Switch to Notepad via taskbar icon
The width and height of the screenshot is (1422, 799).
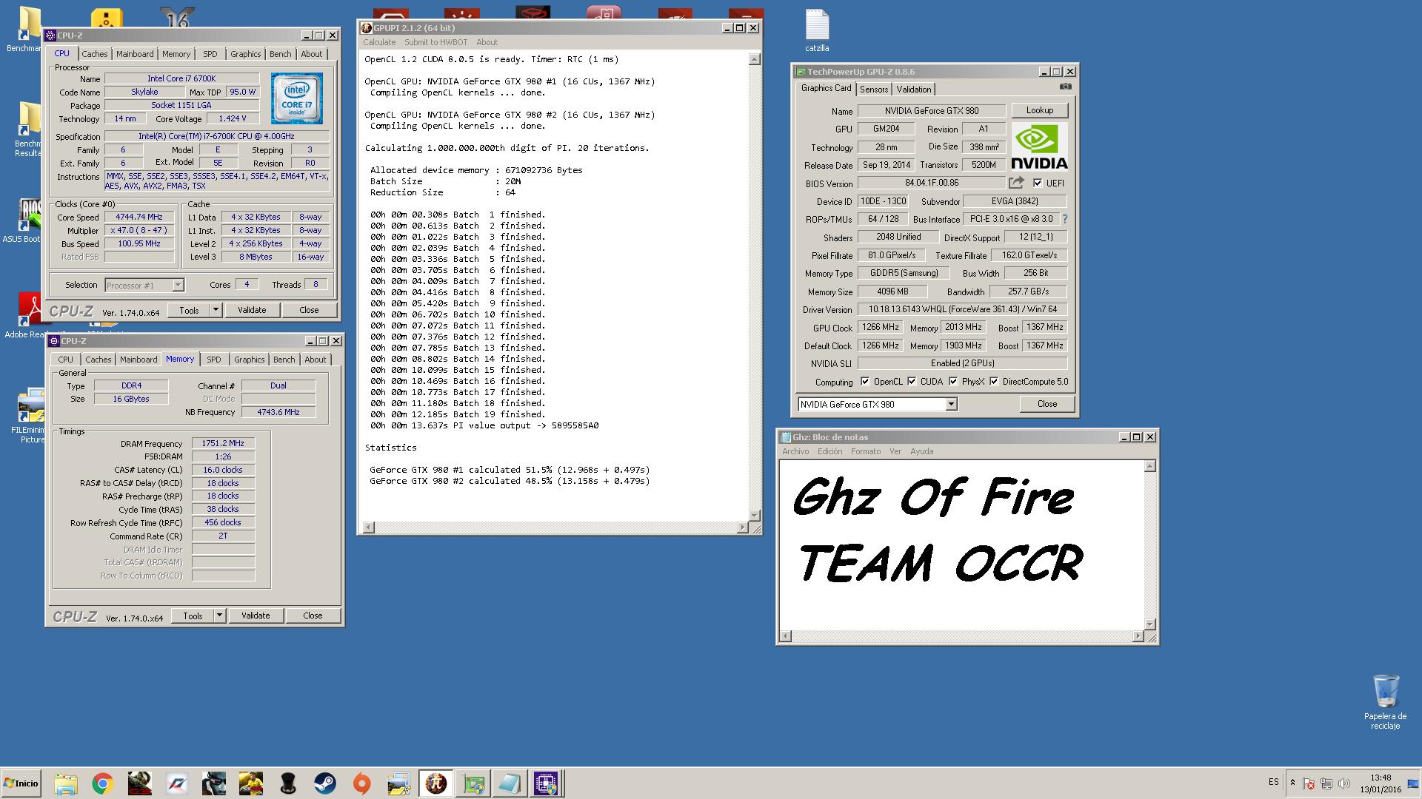(510, 783)
